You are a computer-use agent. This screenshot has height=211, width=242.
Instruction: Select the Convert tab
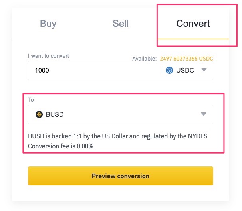(193, 24)
